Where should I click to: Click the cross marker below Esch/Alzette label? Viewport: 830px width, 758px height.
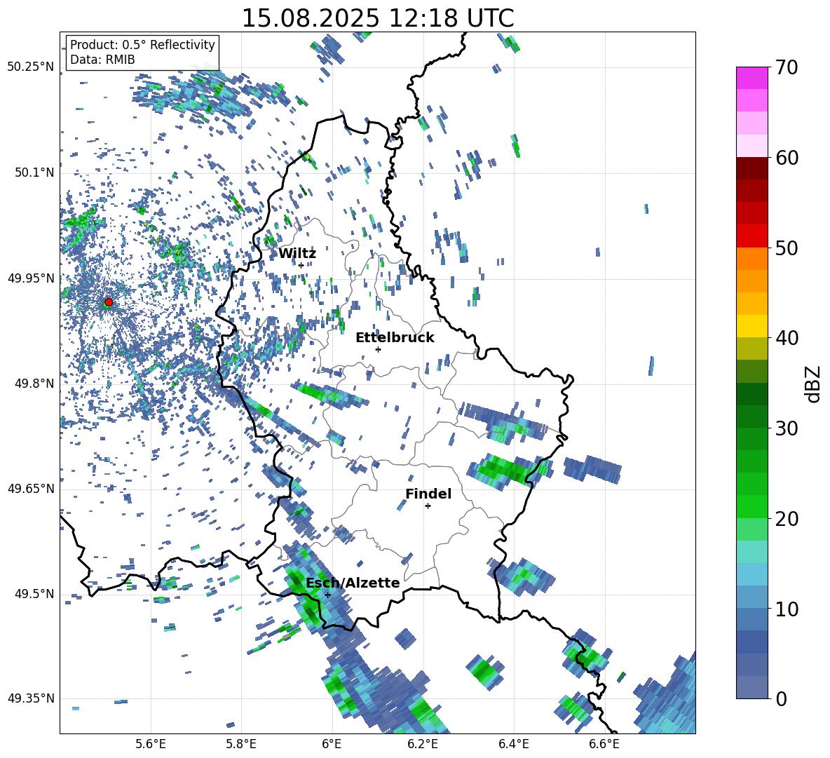click(x=327, y=595)
